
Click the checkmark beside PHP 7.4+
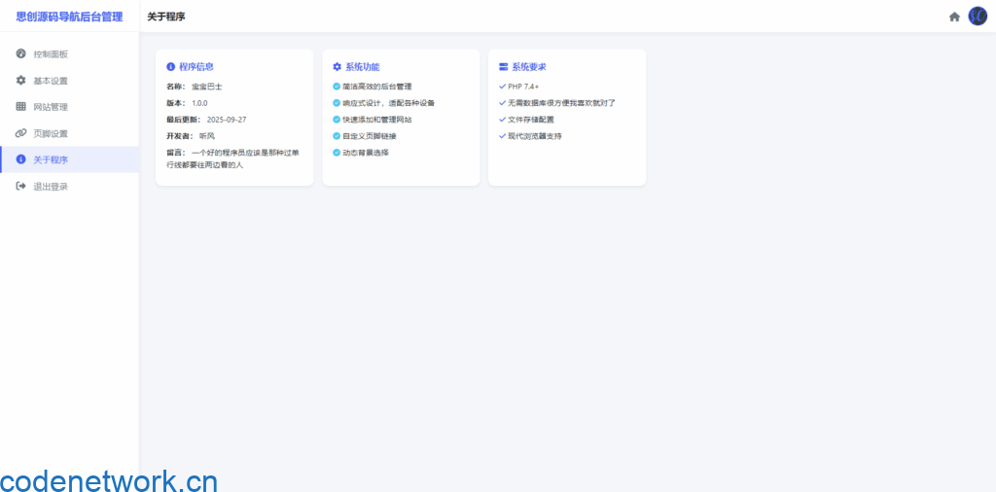tap(502, 87)
